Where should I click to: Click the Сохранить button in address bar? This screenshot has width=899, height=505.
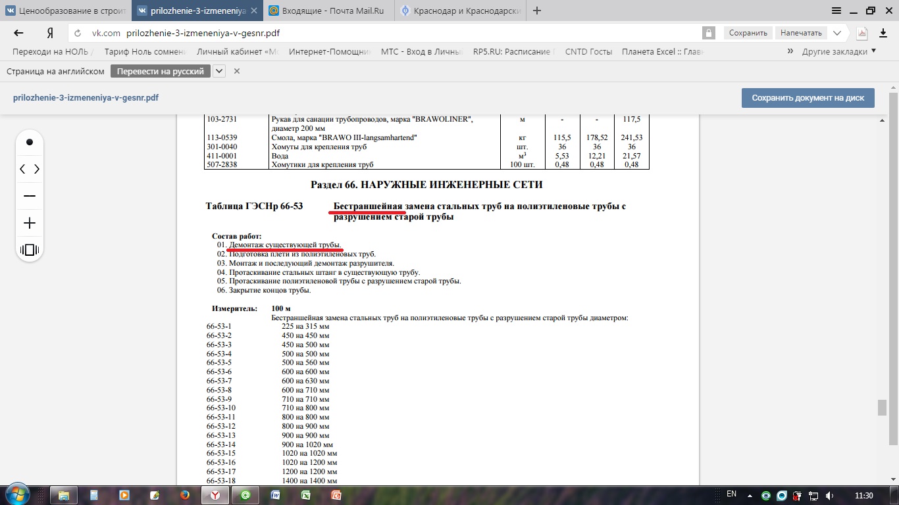[x=748, y=33]
